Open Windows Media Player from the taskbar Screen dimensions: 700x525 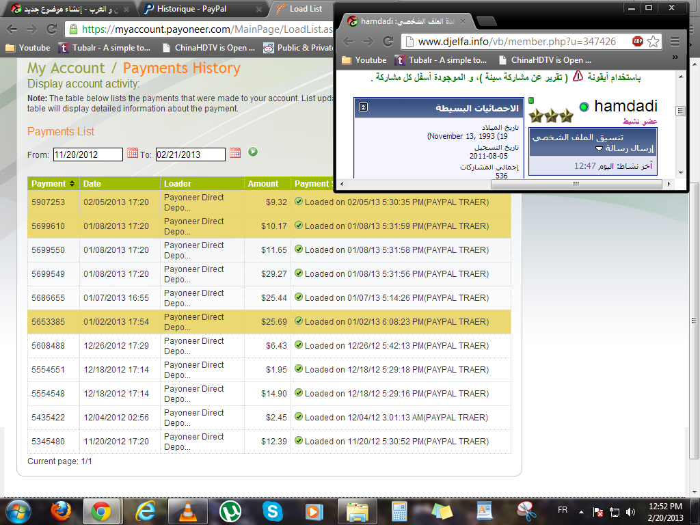point(314,511)
